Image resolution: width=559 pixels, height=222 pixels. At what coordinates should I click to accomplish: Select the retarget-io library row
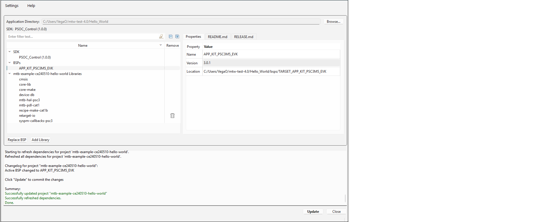(27, 116)
